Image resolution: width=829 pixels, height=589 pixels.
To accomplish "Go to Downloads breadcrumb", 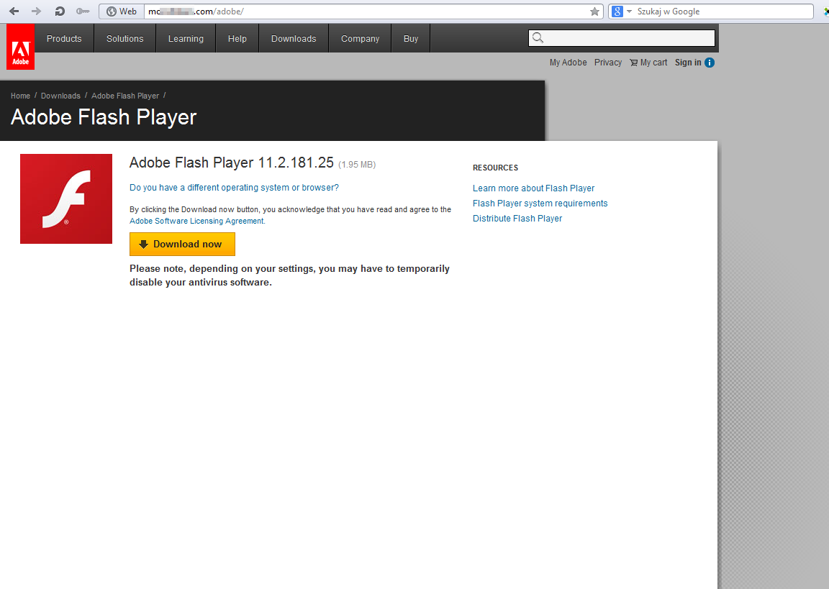I will click(x=60, y=96).
